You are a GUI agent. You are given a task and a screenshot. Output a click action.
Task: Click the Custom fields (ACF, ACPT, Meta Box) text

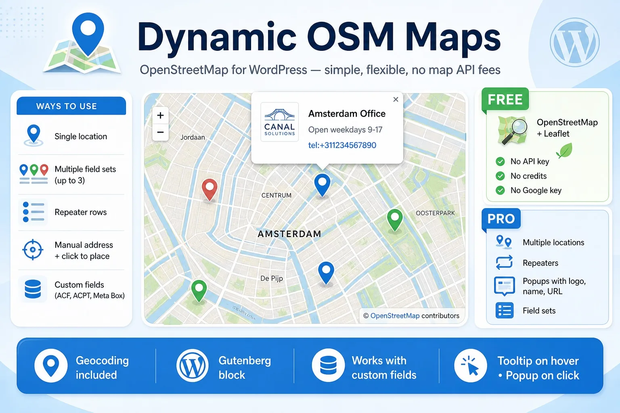(x=89, y=290)
